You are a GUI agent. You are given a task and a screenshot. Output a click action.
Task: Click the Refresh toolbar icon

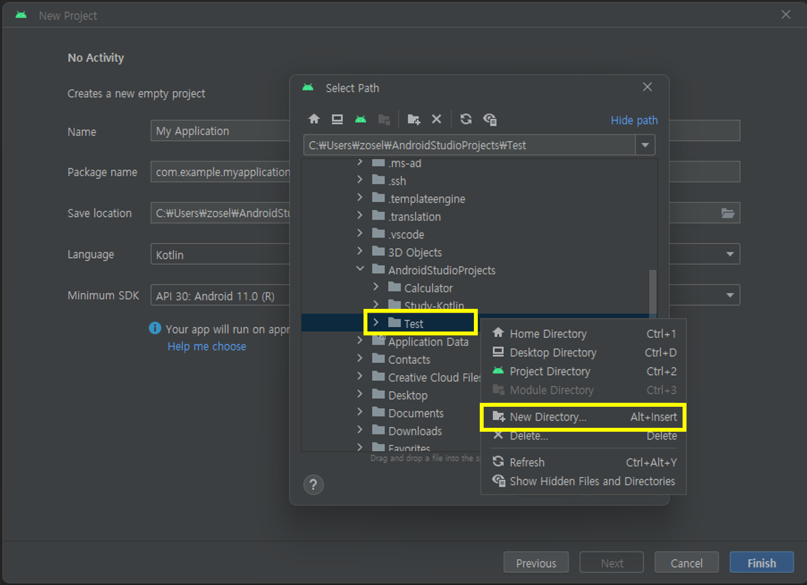tap(466, 119)
